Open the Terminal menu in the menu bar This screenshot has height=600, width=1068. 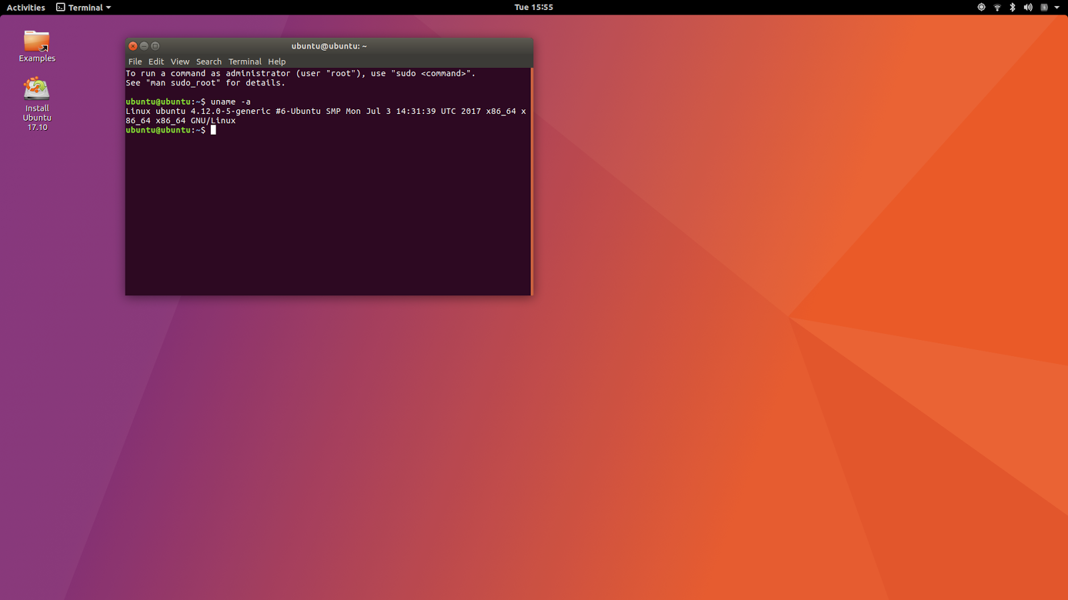pos(245,61)
